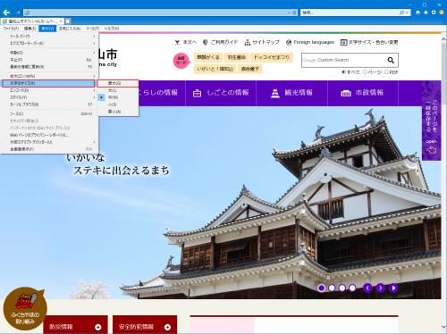The image size is (447, 334).
Task: Click the pink 注目ワード badge
Action: coord(181,61)
